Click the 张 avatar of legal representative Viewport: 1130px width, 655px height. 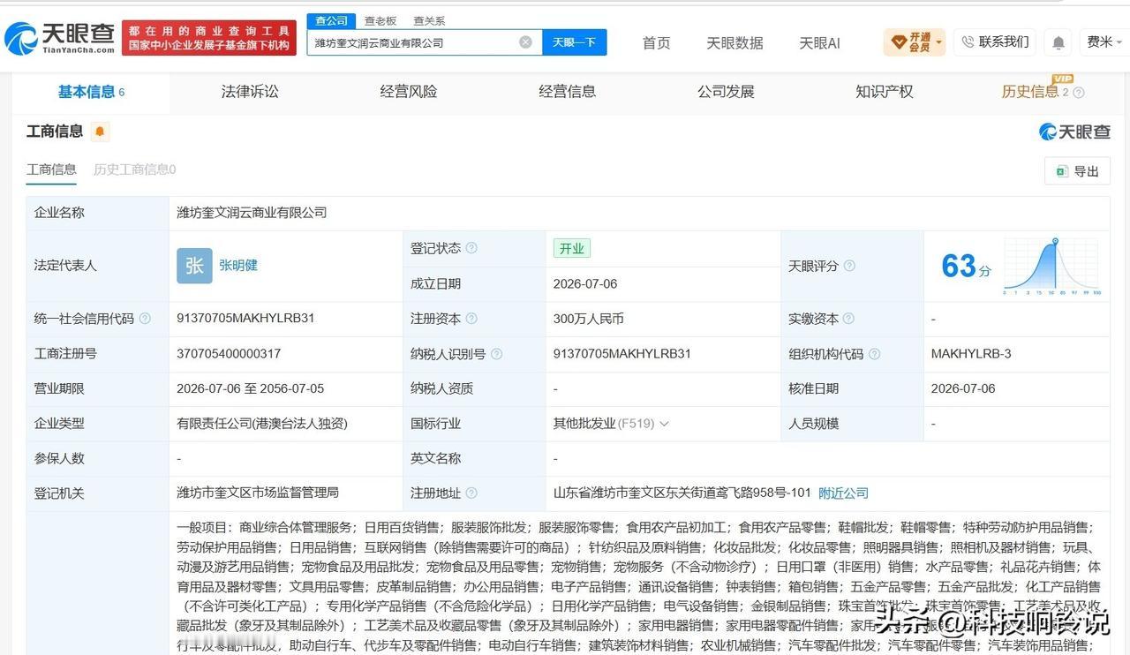[194, 266]
